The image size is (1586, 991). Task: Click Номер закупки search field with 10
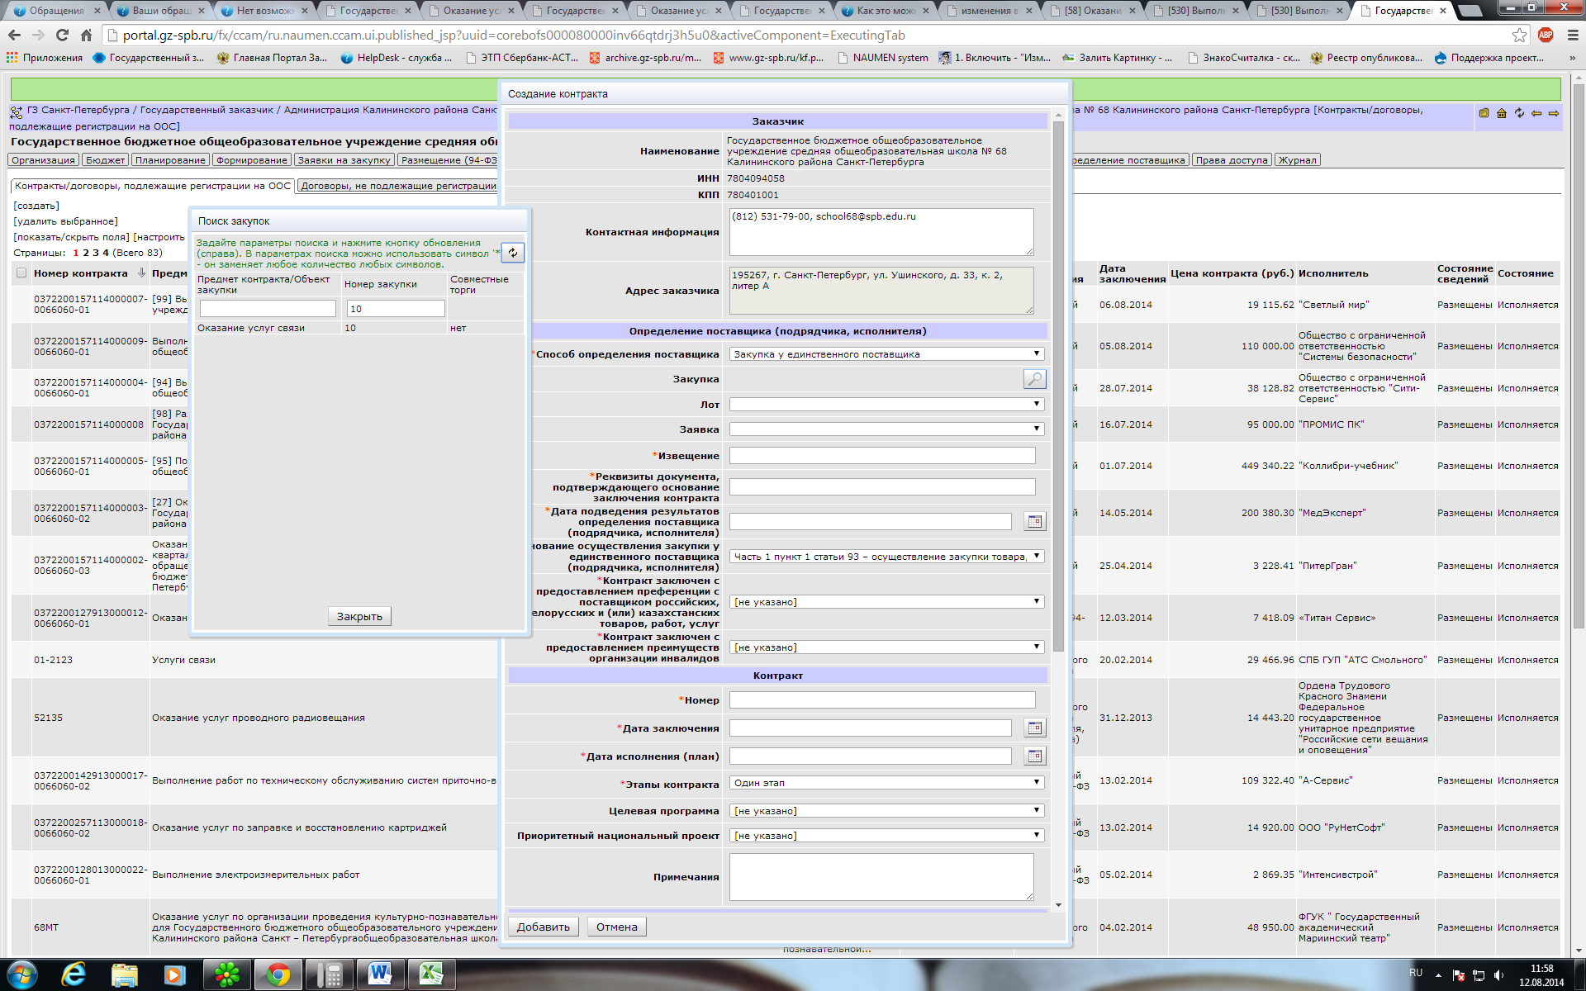[x=396, y=308]
